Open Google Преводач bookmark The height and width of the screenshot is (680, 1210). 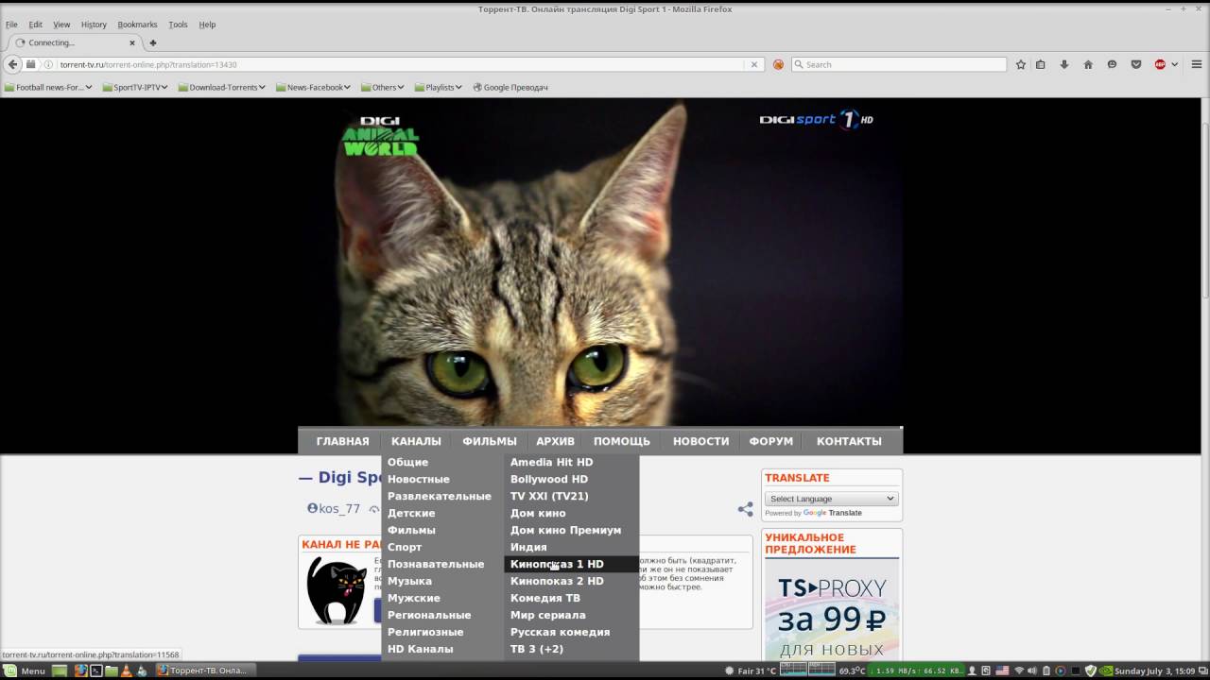pyautogui.click(x=510, y=87)
